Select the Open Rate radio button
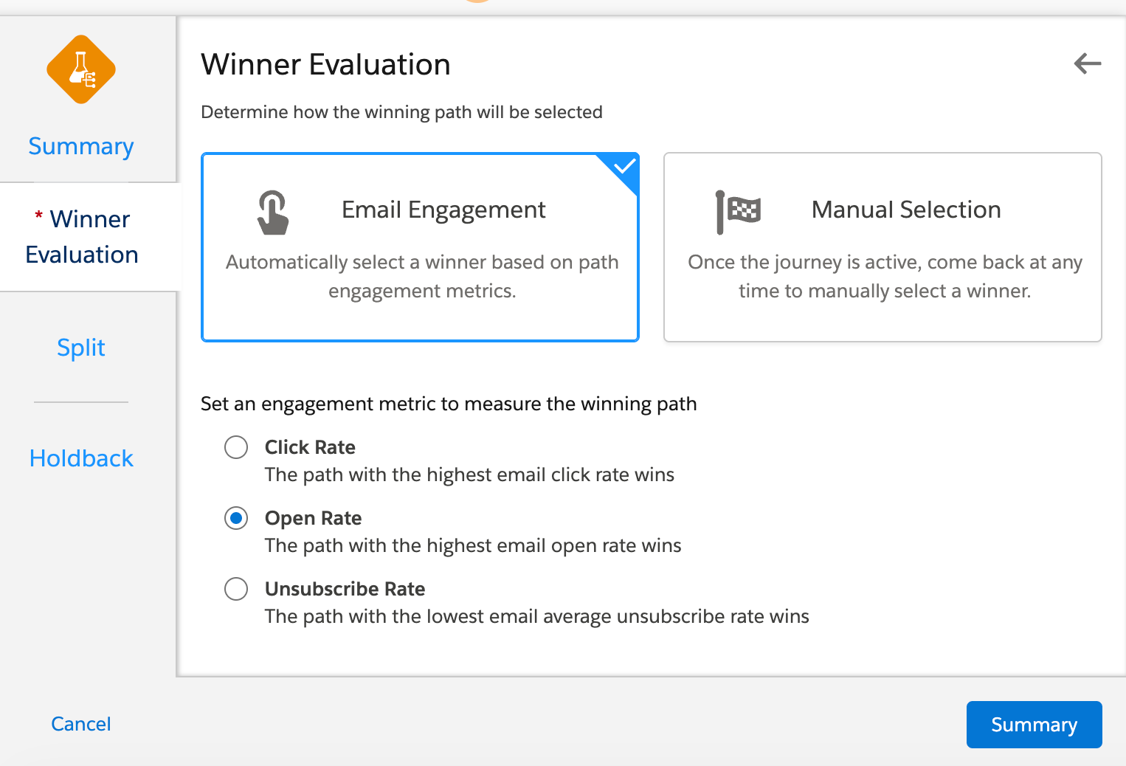The width and height of the screenshot is (1126, 766). point(236,518)
